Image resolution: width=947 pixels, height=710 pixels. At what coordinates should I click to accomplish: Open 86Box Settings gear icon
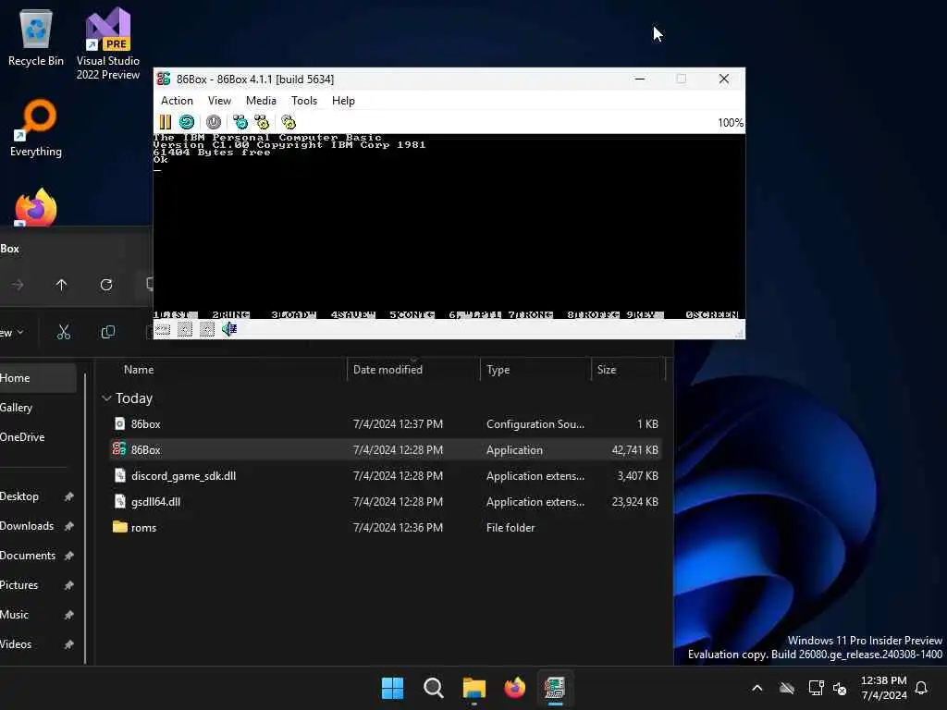coord(289,123)
